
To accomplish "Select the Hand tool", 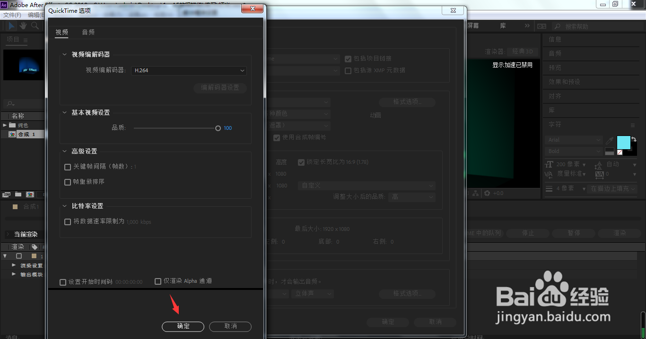I will [x=23, y=25].
